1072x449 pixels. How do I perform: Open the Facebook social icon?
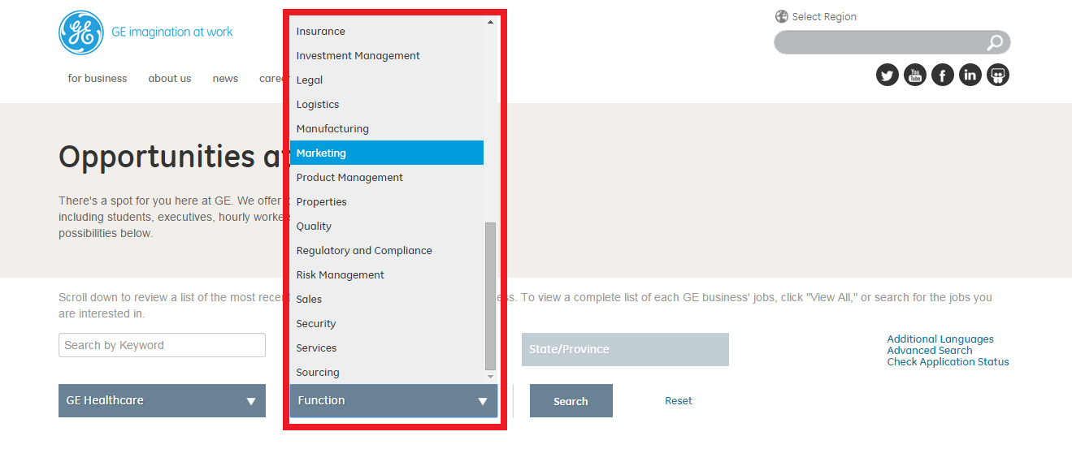943,76
